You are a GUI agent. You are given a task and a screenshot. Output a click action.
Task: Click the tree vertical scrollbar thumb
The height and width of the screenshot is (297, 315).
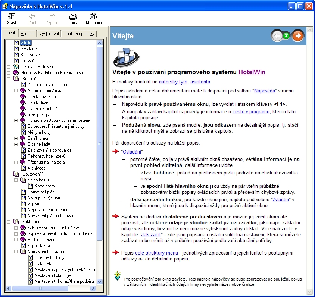click(x=99, y=143)
